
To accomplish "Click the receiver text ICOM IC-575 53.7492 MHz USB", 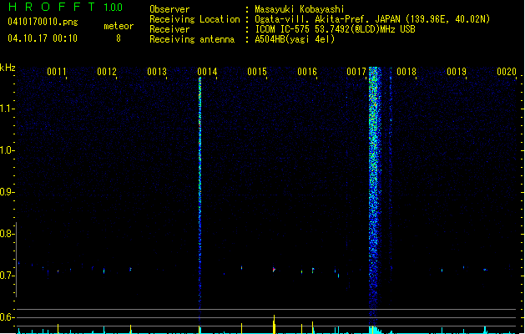I will pos(335,29).
